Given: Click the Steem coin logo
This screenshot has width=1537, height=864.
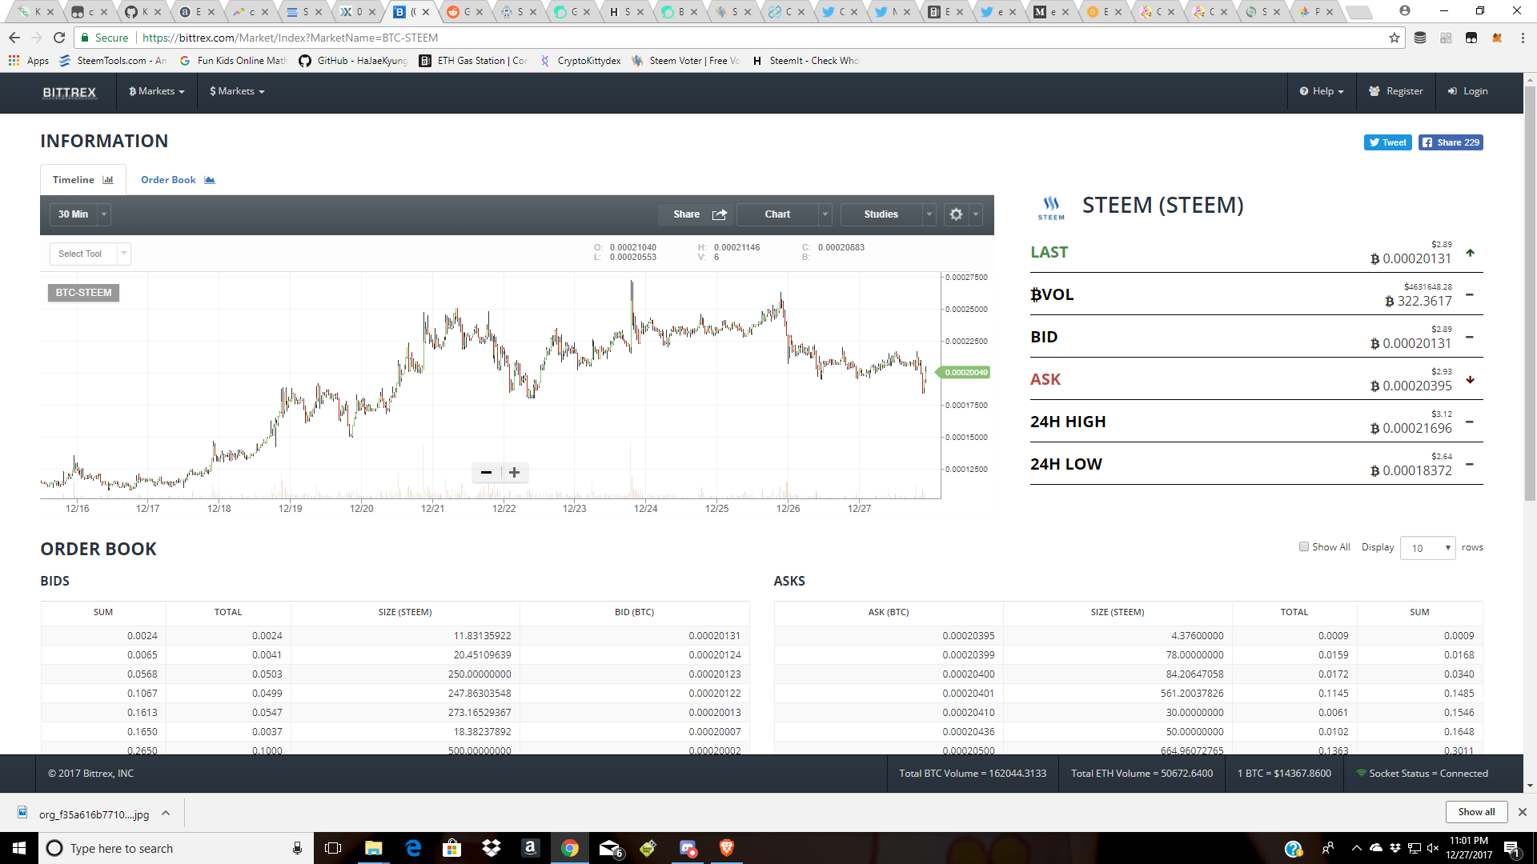Looking at the screenshot, I should 1051,207.
